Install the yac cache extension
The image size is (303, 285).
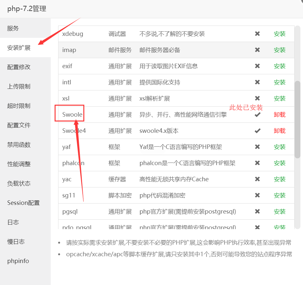coord(279,179)
